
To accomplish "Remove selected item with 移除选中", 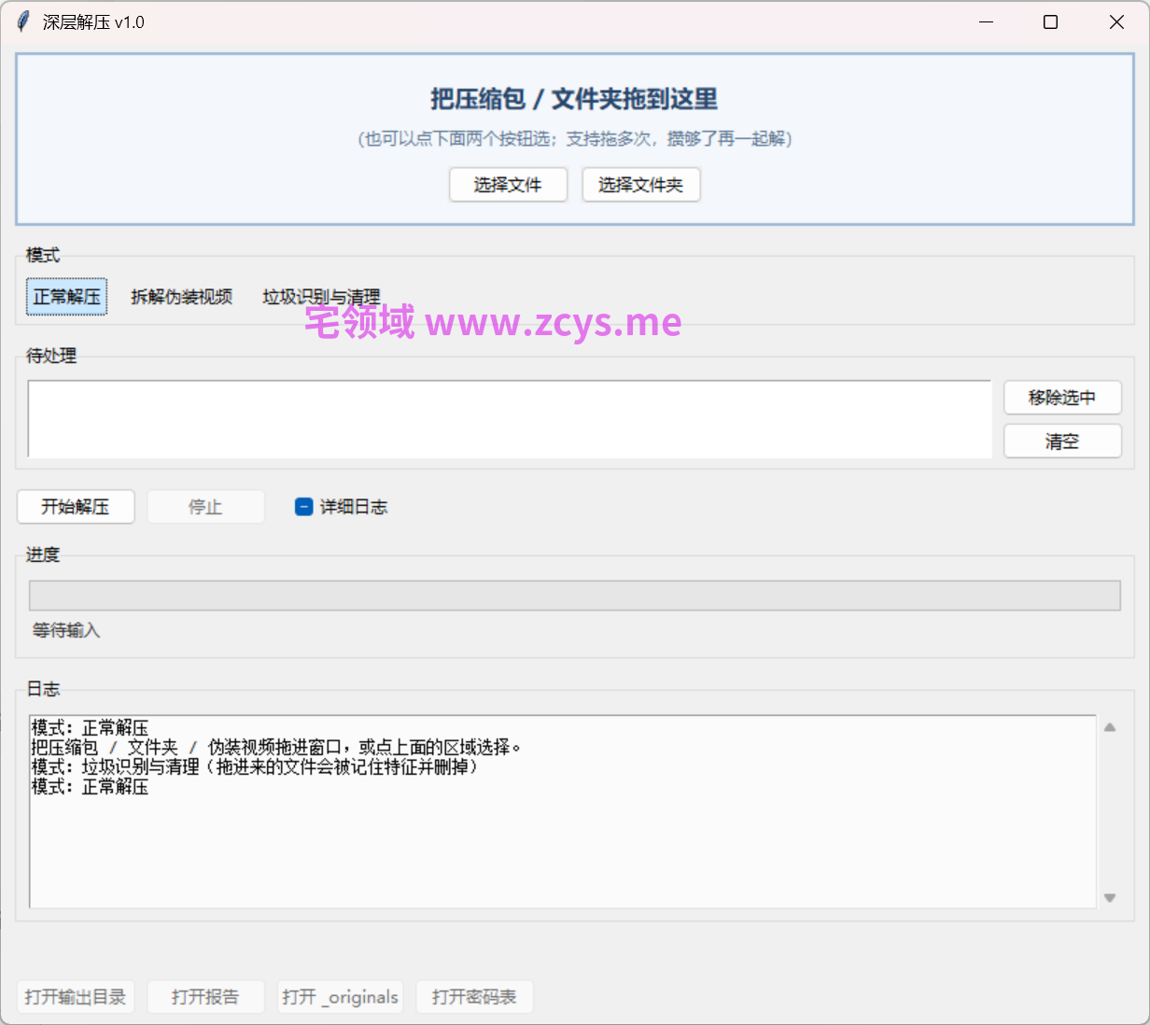I will point(1062,398).
